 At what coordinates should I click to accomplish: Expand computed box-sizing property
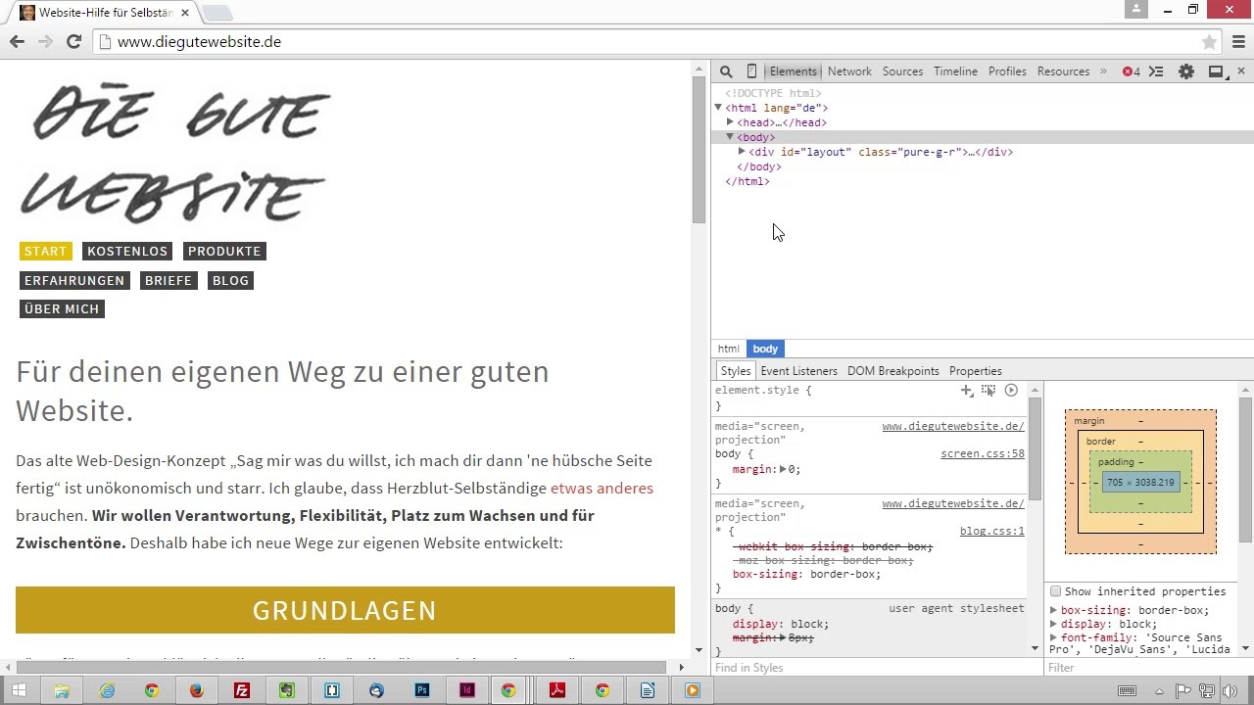pos(1053,610)
